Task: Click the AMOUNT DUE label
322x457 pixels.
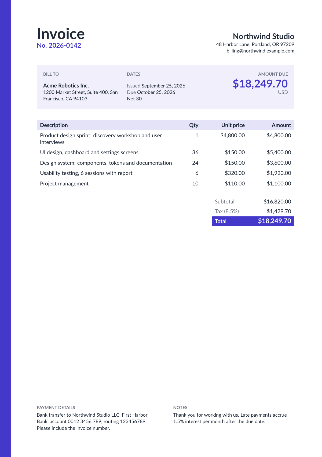Action: pyautogui.click(x=273, y=74)
